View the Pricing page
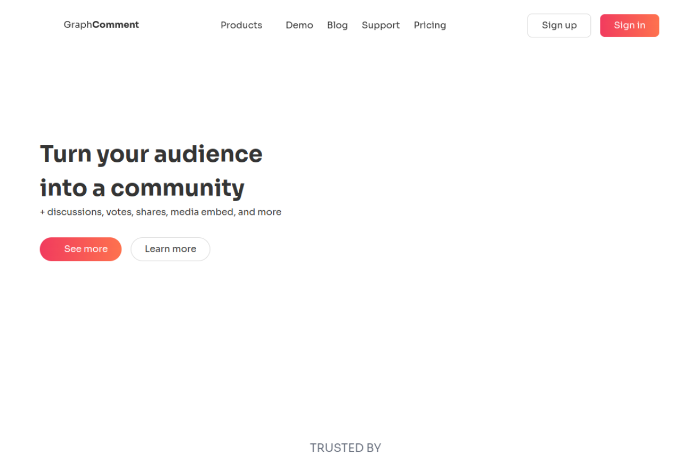 point(429,25)
